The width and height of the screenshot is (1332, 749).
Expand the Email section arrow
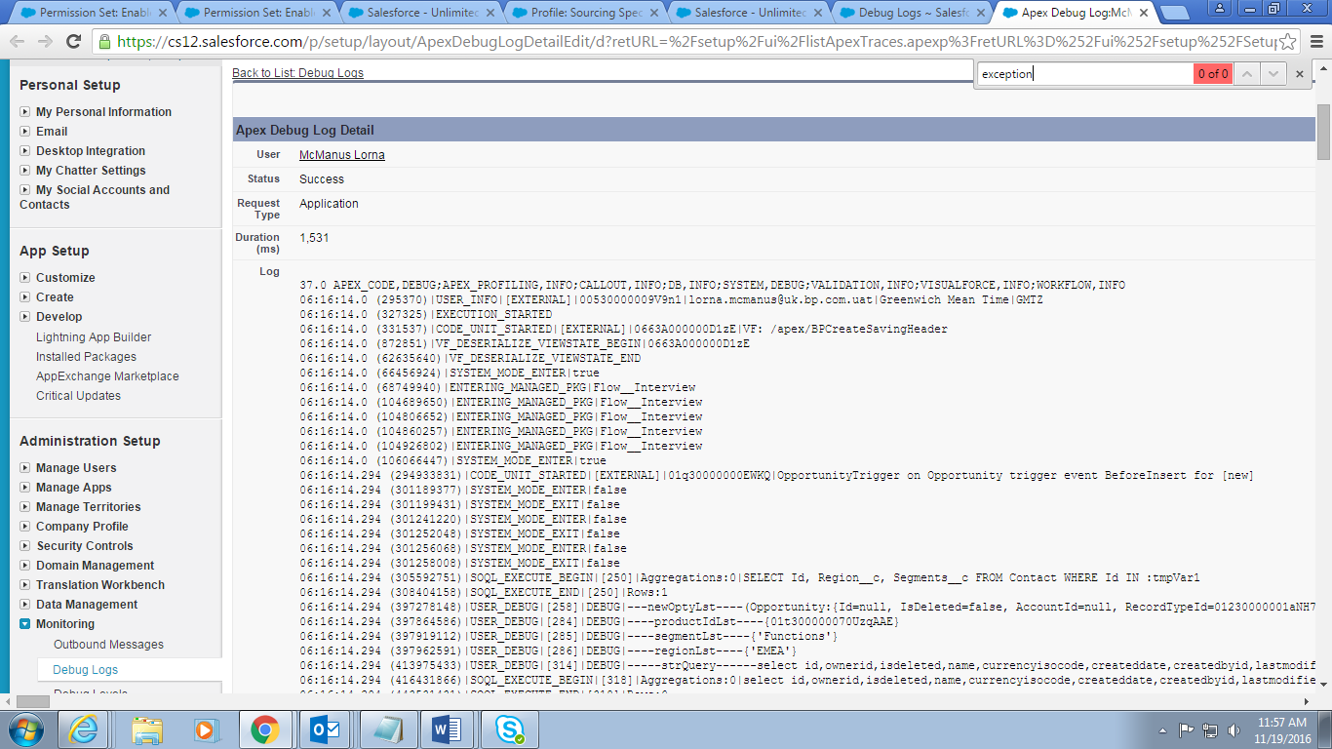(x=24, y=132)
